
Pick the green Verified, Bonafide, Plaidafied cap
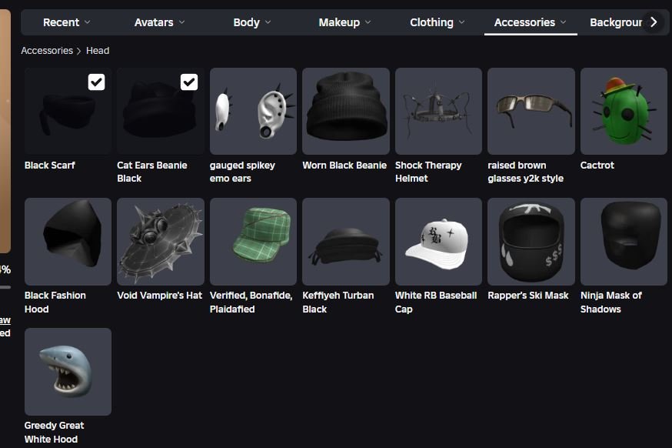click(x=253, y=242)
